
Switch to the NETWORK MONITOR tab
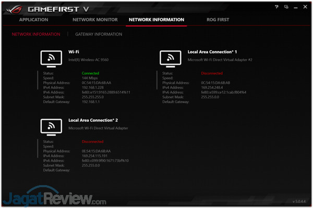tap(95, 20)
